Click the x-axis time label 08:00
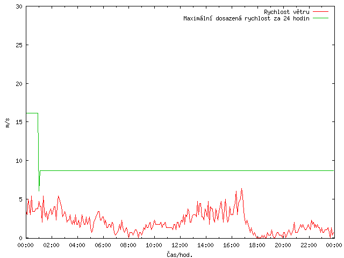344x258 pixels. (128, 245)
